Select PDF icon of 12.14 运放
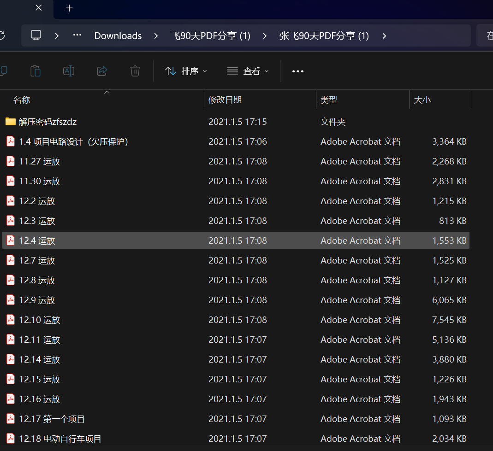The image size is (493, 451). pos(11,359)
